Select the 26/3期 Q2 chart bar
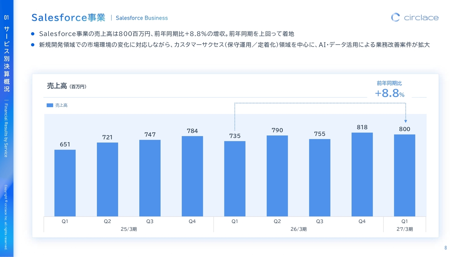This screenshot has height=257, width=456. click(x=277, y=176)
